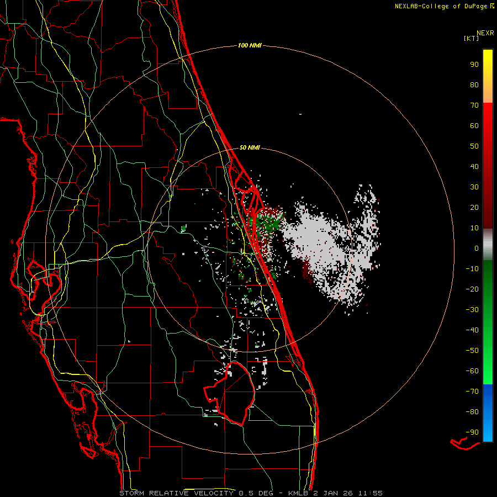Click the KT units label above the color bar
The height and width of the screenshot is (497, 497).
471,38
